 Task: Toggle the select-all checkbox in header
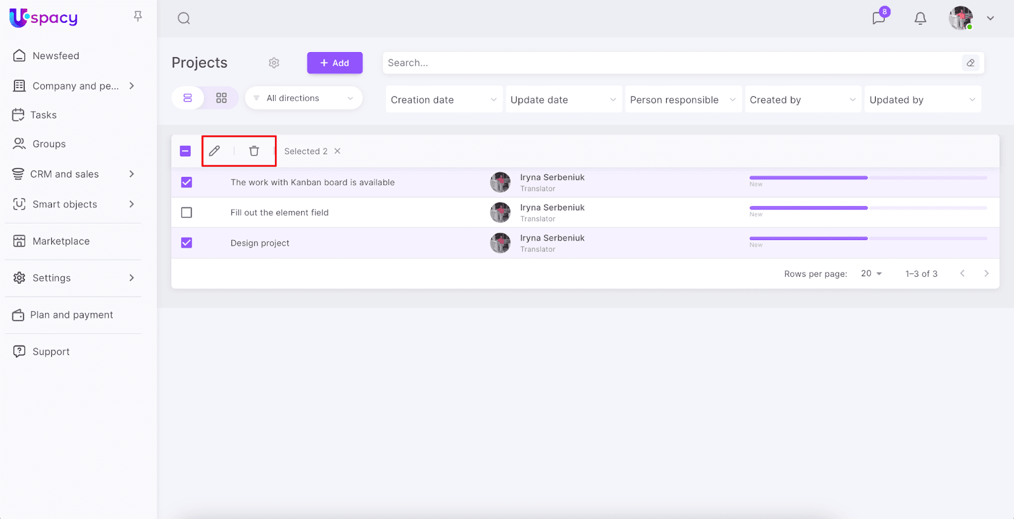tap(185, 151)
